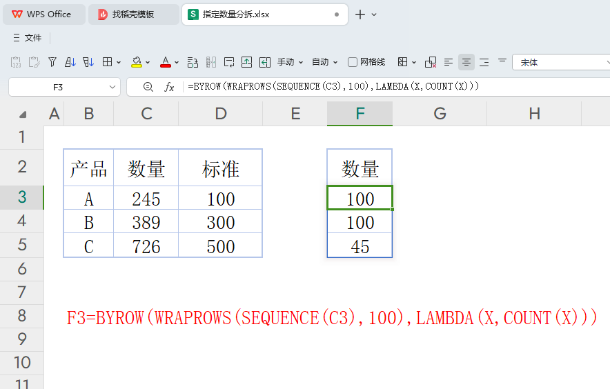This screenshot has width=610, height=389.
Task: Toggle center horizontal alignment
Action: [x=466, y=62]
